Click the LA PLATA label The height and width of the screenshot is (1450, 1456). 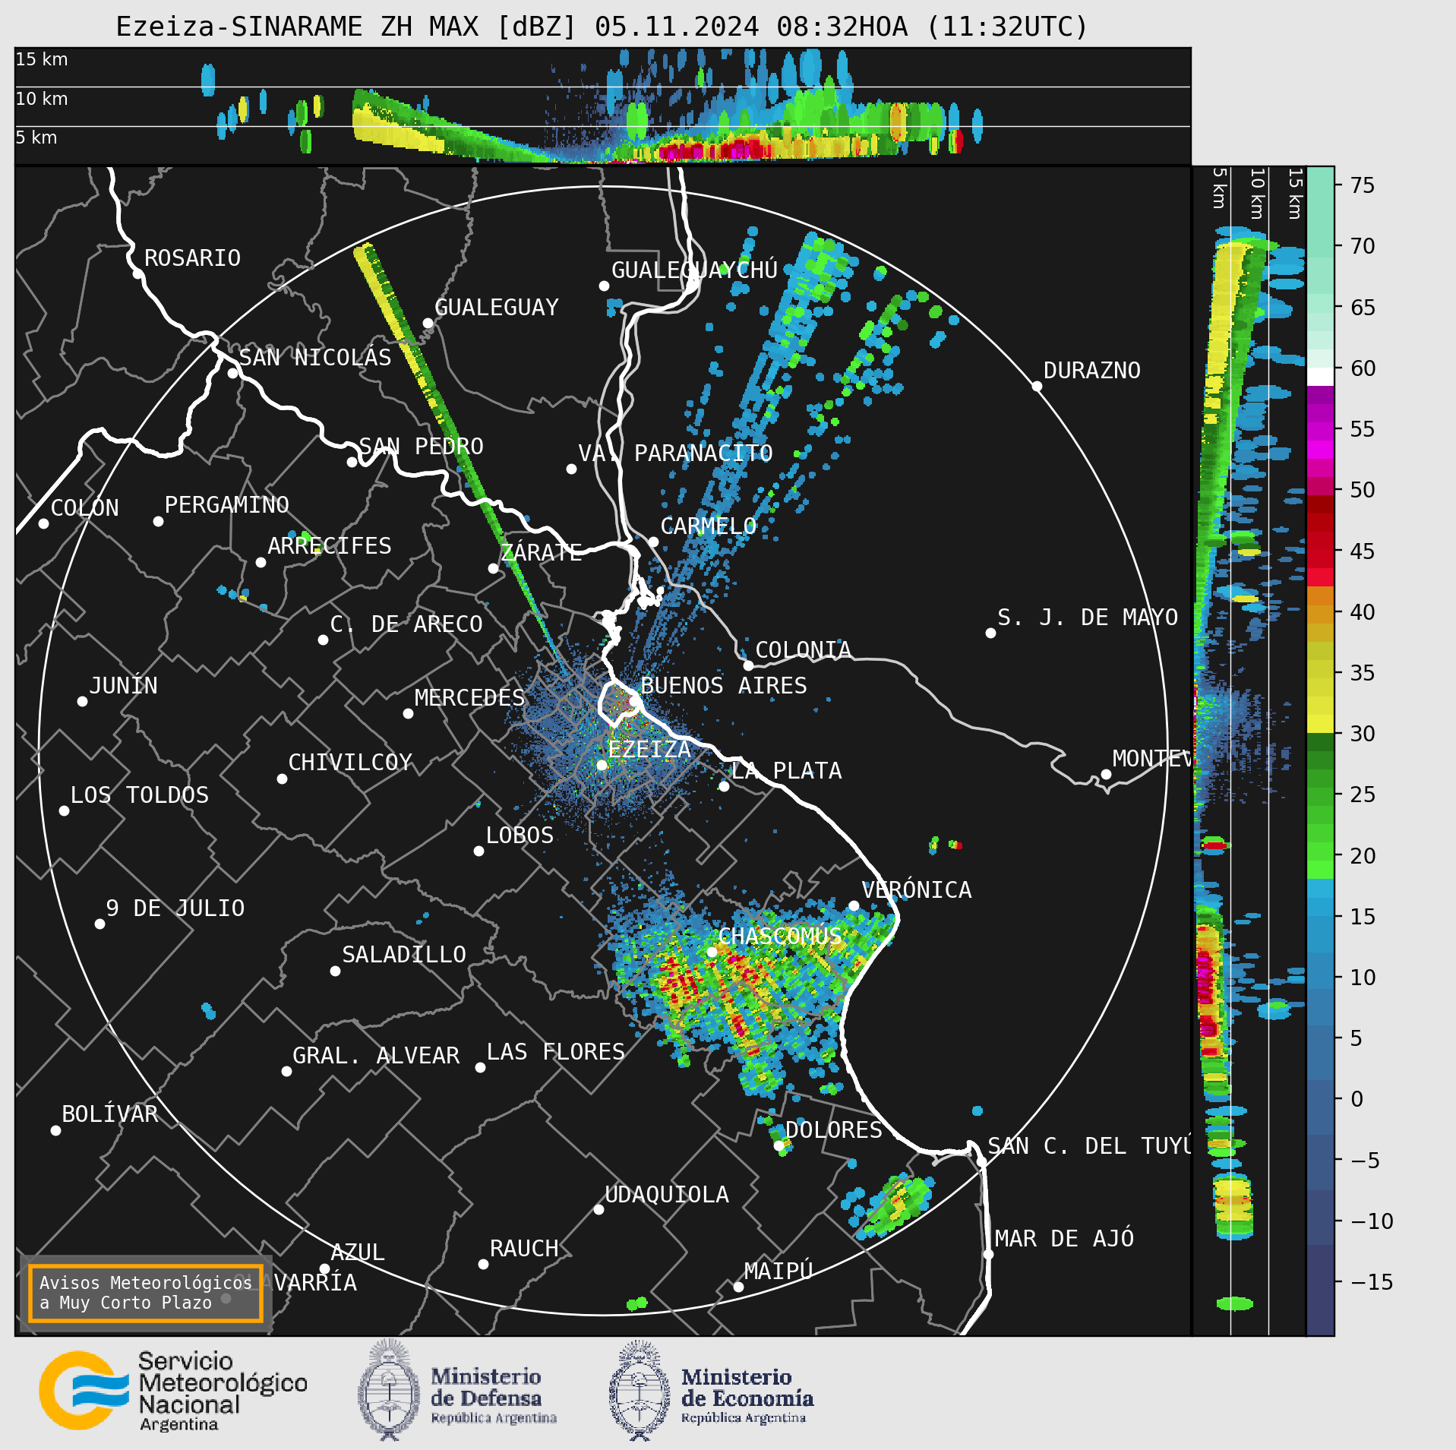pos(786,771)
